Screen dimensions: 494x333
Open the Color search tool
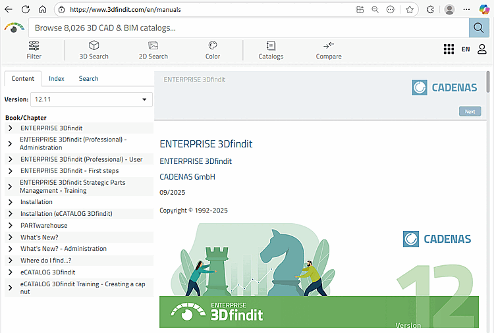[x=213, y=51]
